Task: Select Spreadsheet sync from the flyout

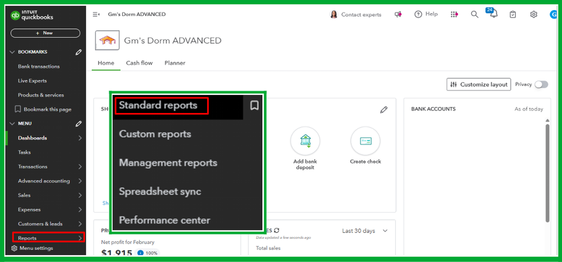Action: [160, 192]
